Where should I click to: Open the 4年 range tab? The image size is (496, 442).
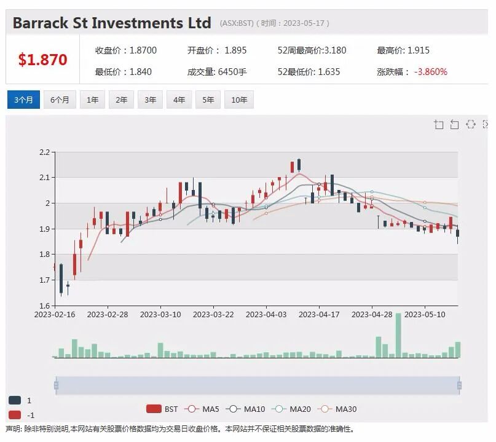(x=179, y=100)
